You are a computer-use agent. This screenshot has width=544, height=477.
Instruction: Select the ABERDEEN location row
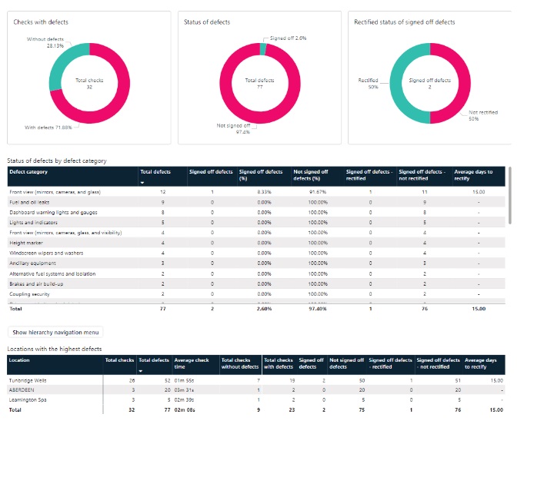pyautogui.click(x=256, y=390)
